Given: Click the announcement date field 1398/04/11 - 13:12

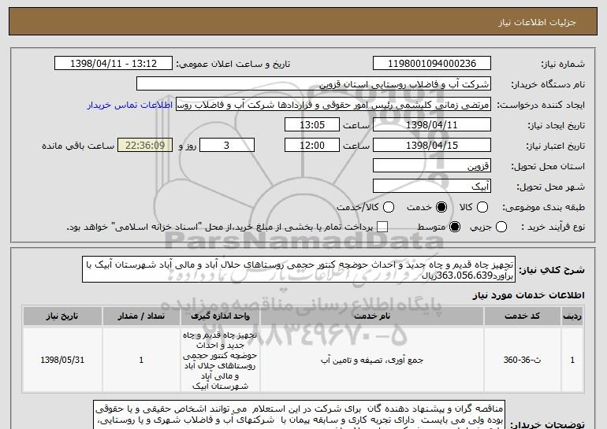Looking at the screenshot, I should [x=114, y=64].
